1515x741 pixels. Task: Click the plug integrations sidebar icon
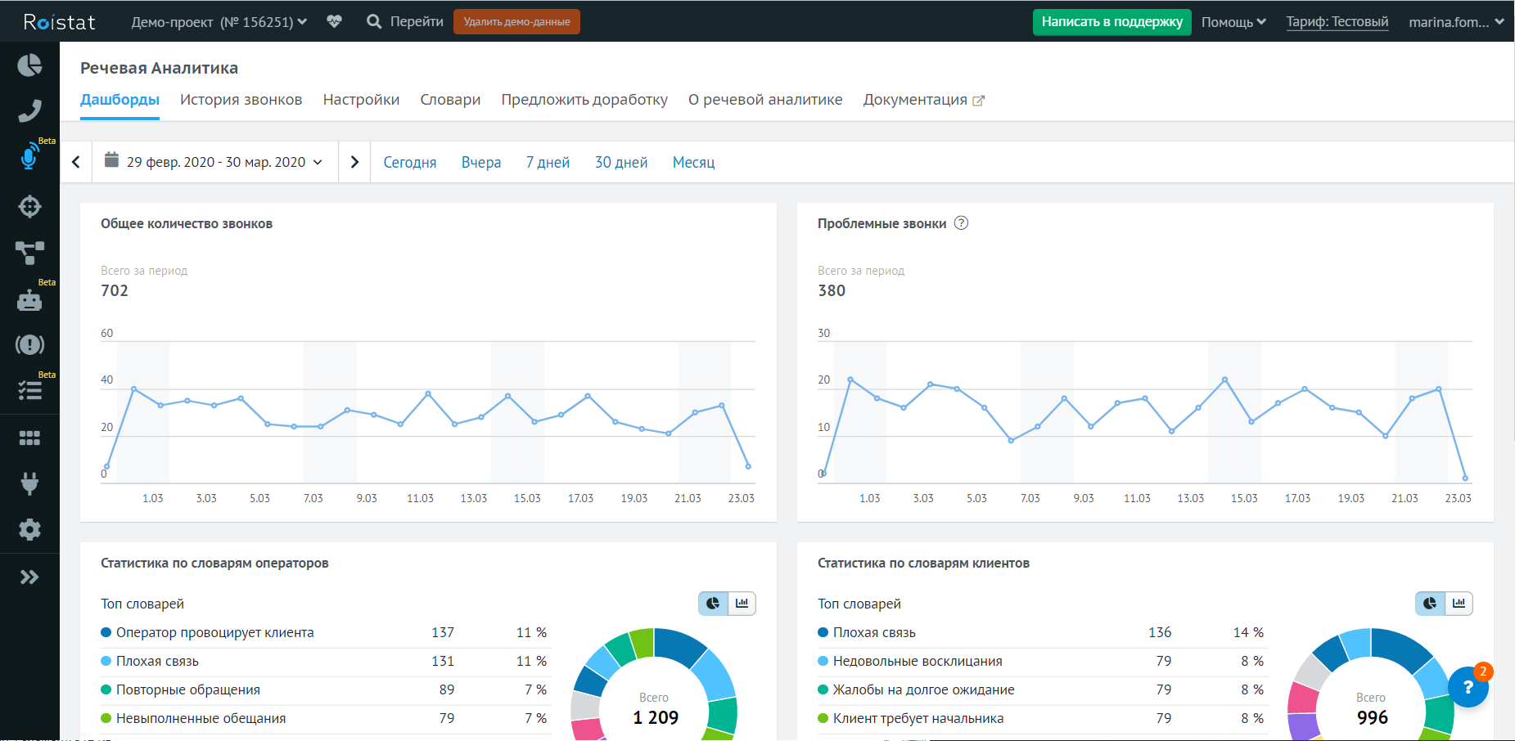(29, 483)
